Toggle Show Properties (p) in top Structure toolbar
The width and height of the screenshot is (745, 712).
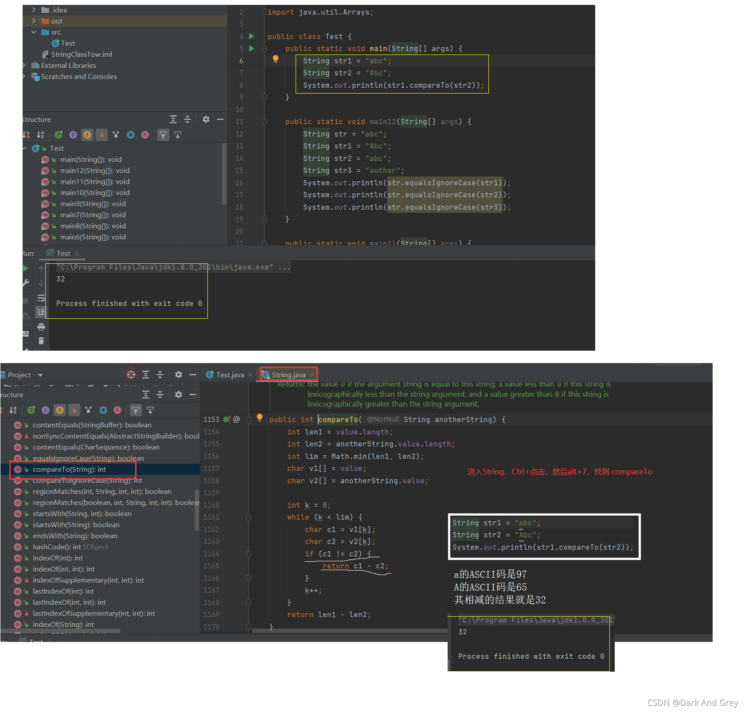point(73,135)
